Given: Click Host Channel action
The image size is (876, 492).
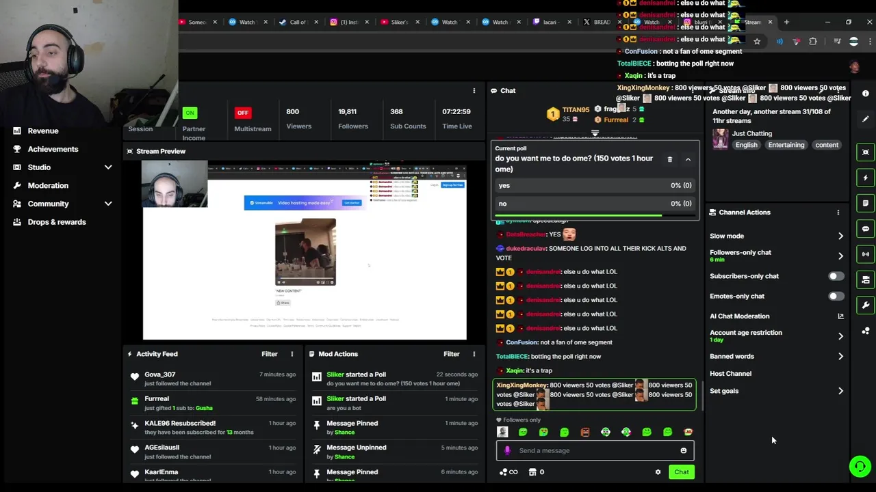Looking at the screenshot, I should (730, 374).
